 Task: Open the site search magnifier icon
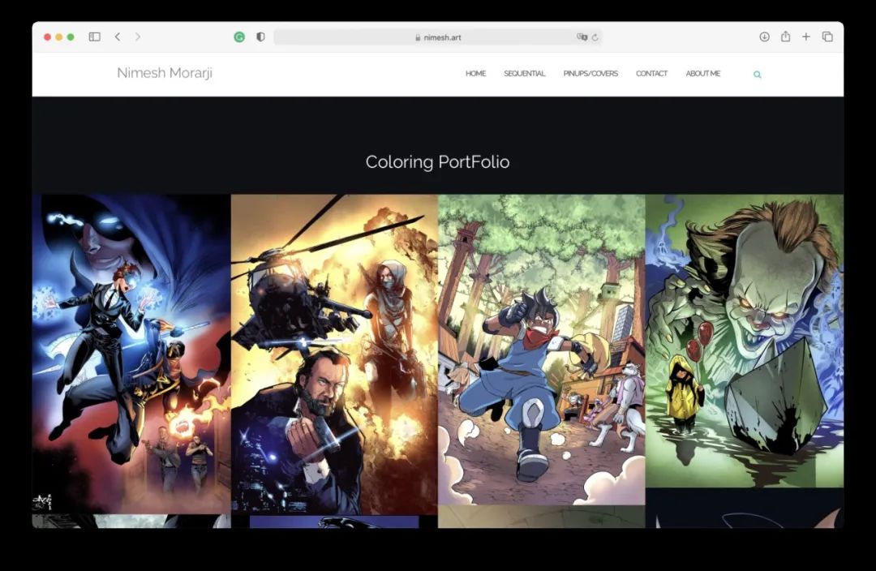[x=757, y=75]
